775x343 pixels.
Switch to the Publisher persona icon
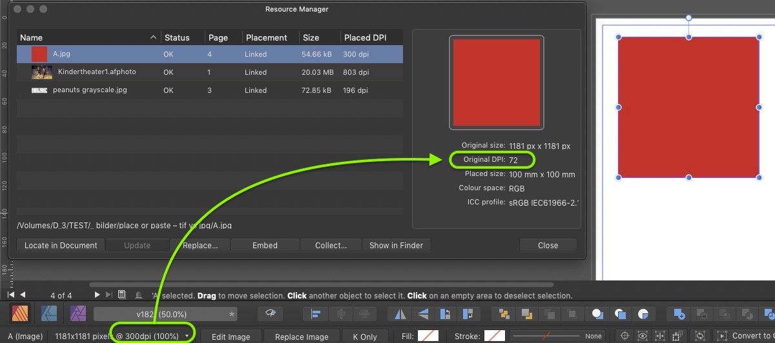(x=21, y=314)
